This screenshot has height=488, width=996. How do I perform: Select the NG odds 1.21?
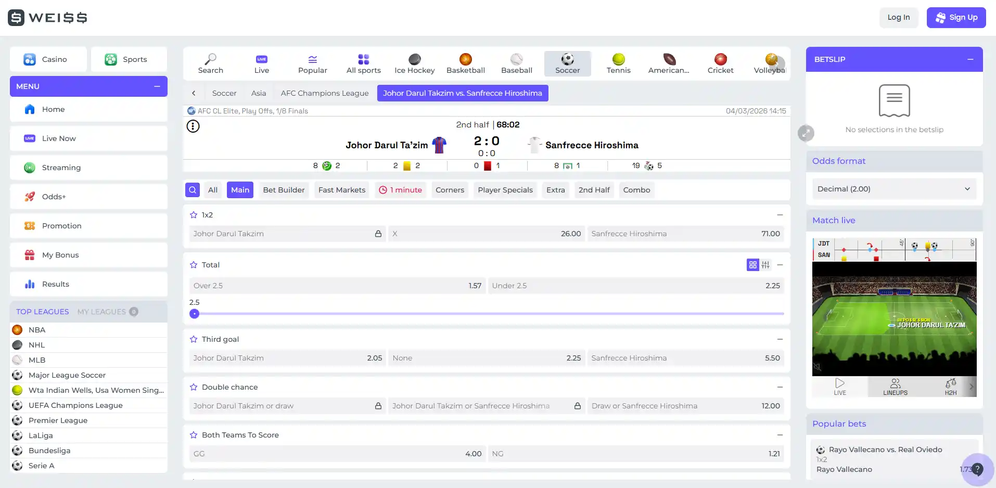tap(636, 454)
